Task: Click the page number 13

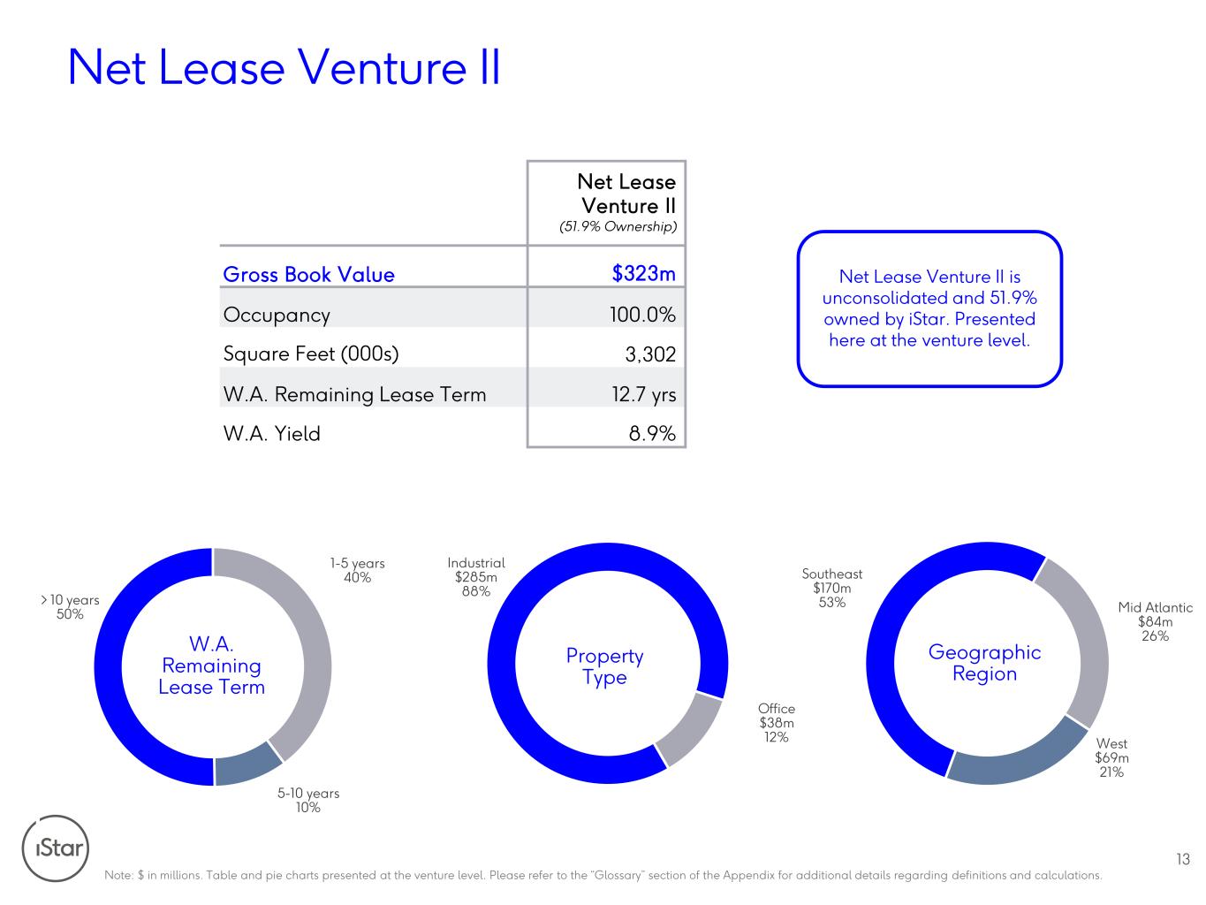Action: [x=1183, y=859]
